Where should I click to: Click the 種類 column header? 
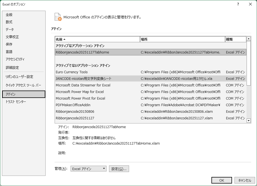(235, 39)
